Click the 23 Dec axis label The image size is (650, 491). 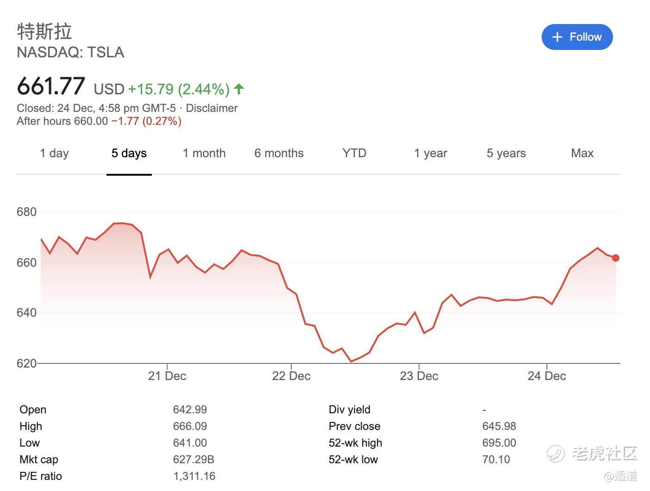[419, 376]
